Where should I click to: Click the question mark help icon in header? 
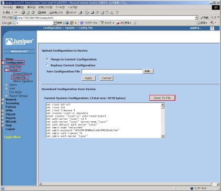click(212, 28)
